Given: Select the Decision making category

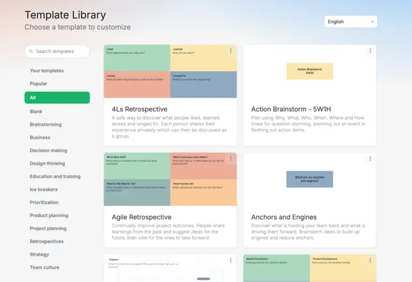Looking at the screenshot, I should tap(48, 151).
